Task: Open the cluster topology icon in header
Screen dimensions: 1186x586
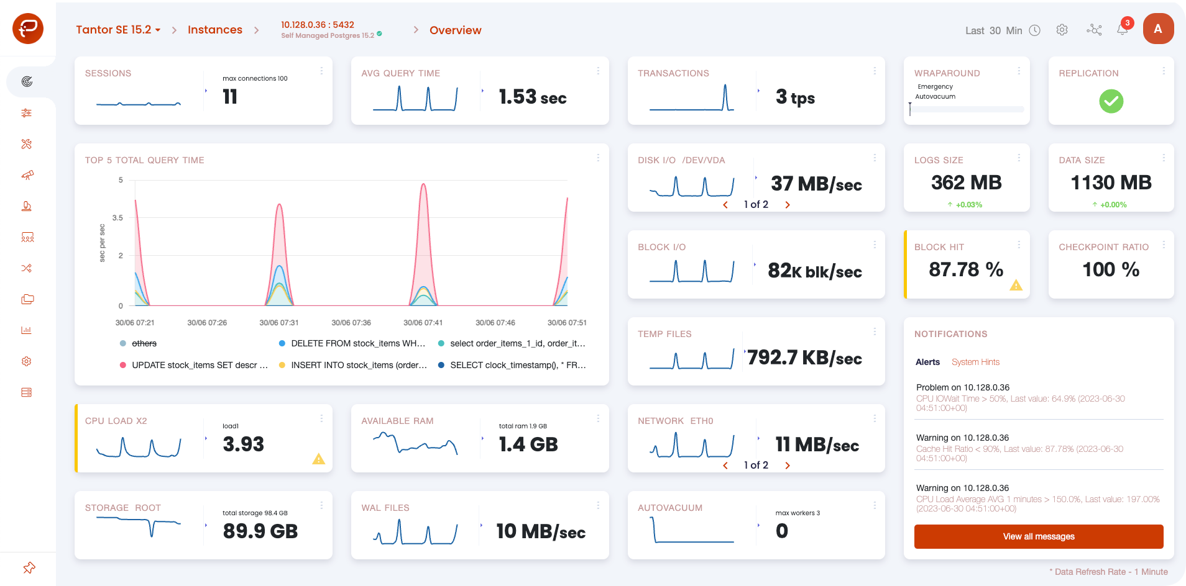Action: click(x=1094, y=30)
